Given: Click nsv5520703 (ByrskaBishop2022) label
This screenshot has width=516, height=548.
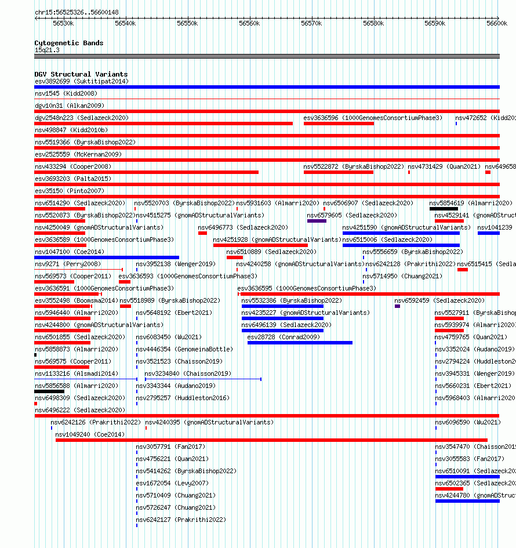Looking at the screenshot, I should point(184,204).
